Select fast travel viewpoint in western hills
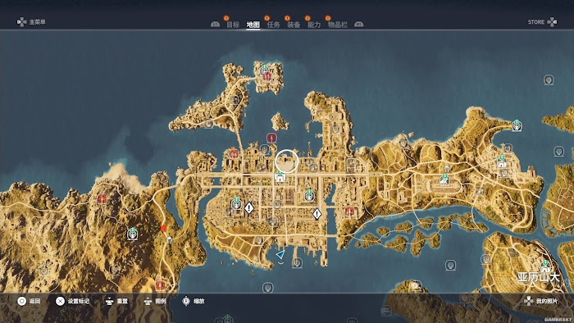574x323 pixels. (x=132, y=234)
